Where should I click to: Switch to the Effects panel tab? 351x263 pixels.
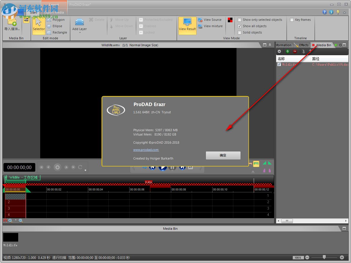point(301,45)
